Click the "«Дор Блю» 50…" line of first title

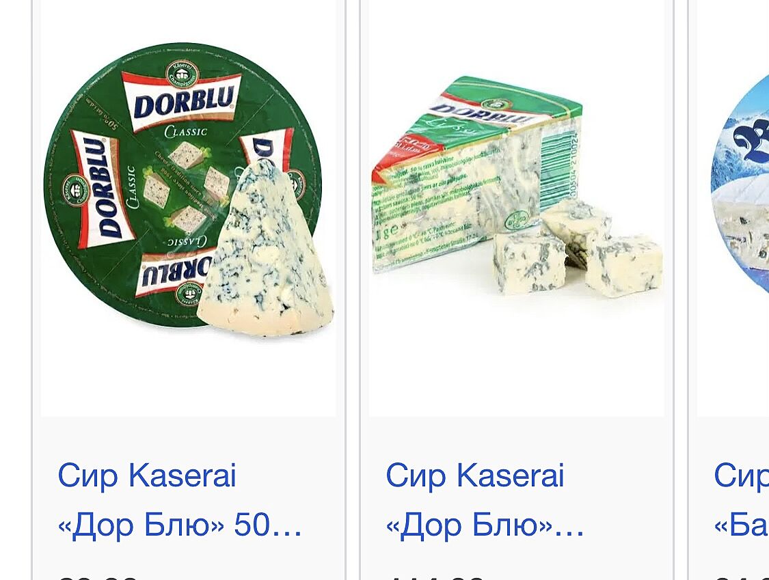(x=180, y=525)
